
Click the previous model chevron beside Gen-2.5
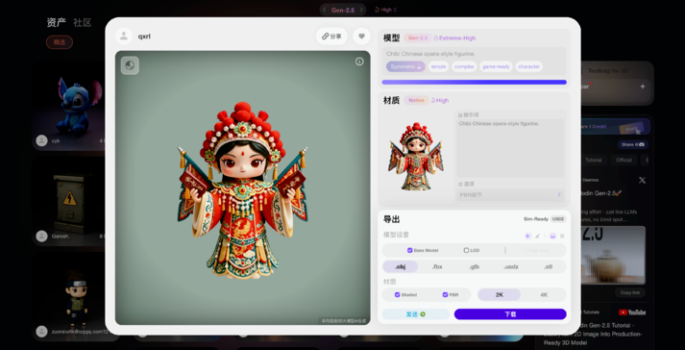click(x=324, y=10)
